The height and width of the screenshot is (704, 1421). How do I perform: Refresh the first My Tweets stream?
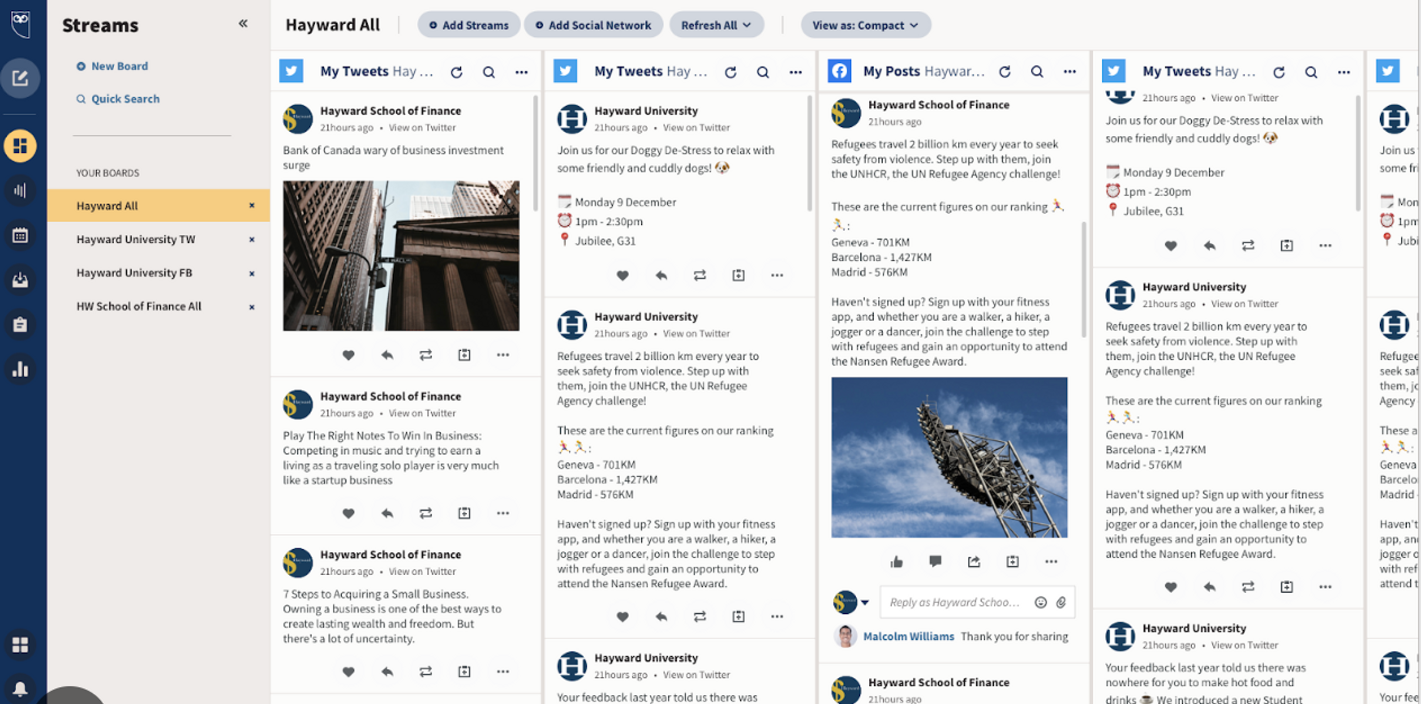(456, 72)
